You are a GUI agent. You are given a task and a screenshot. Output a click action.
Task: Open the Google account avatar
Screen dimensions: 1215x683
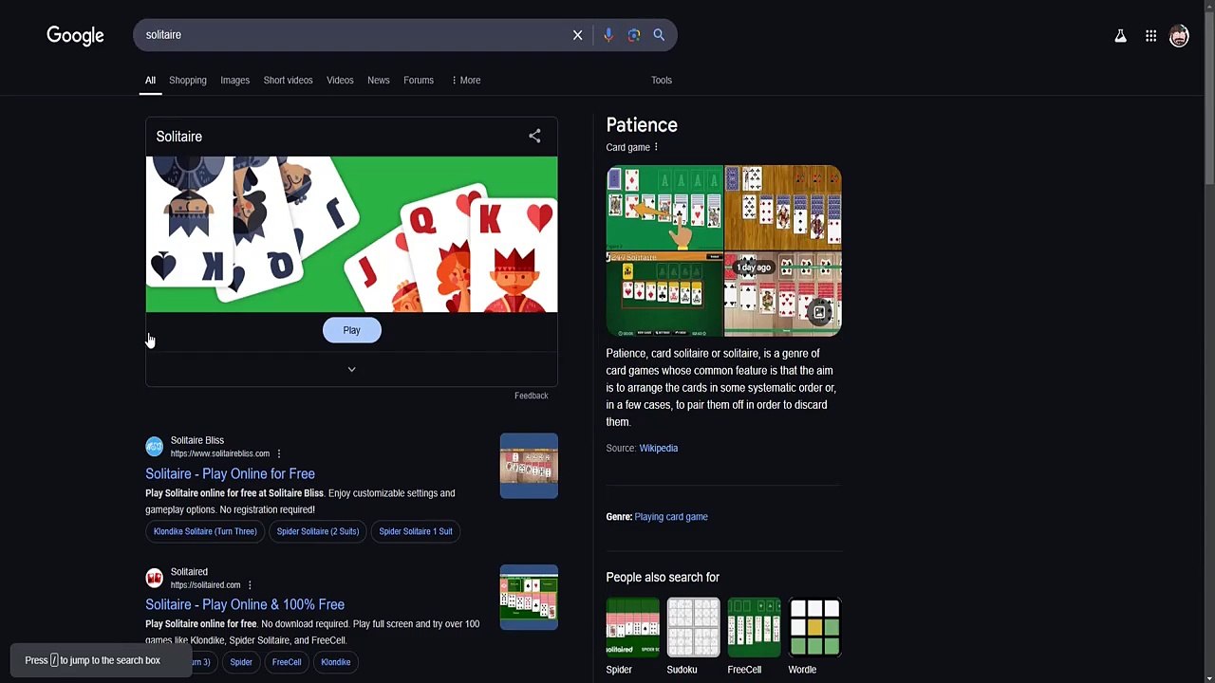coord(1179,36)
